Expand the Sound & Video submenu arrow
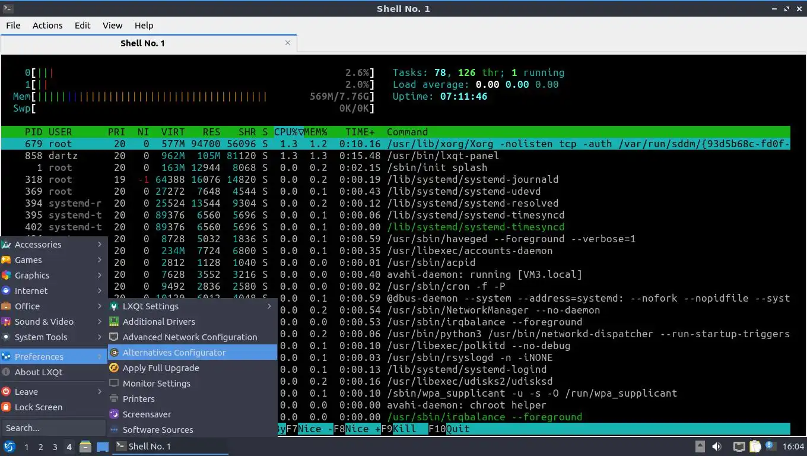This screenshot has width=807, height=456. pyautogui.click(x=100, y=322)
